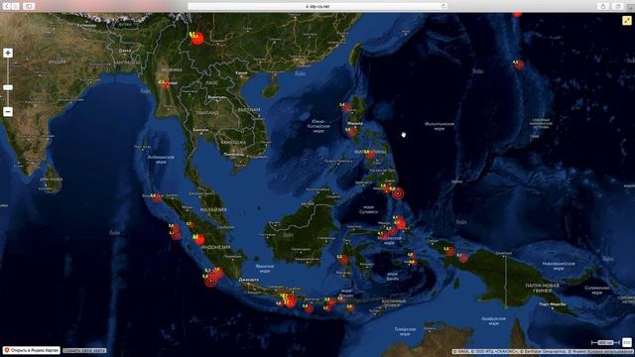Go back in Safari history
This screenshot has width=635, height=357.
[x=6, y=6]
